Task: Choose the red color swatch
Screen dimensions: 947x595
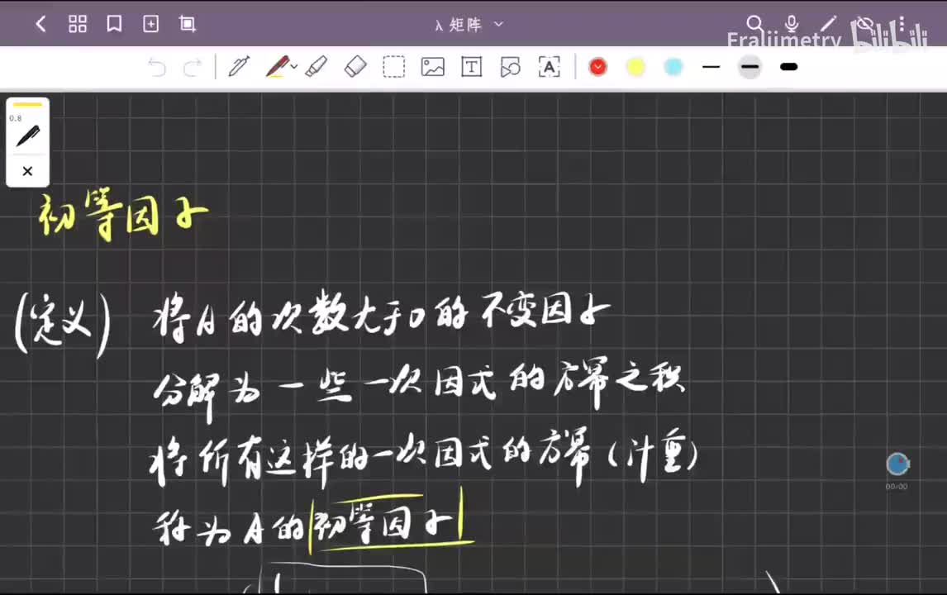Action: tap(598, 67)
